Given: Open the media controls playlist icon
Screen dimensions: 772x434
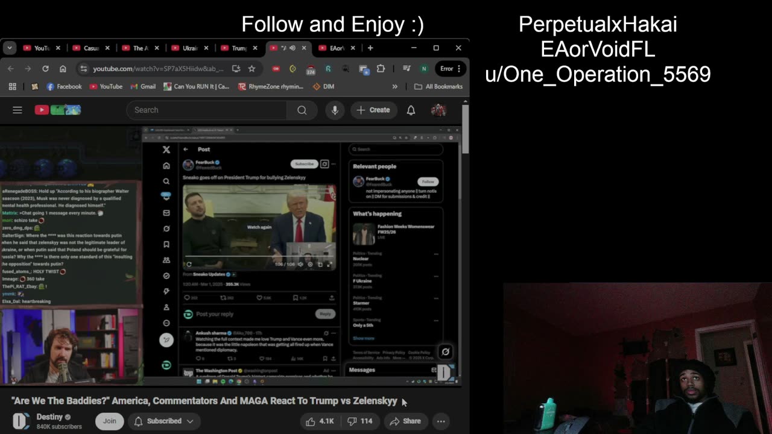Looking at the screenshot, I should point(407,69).
